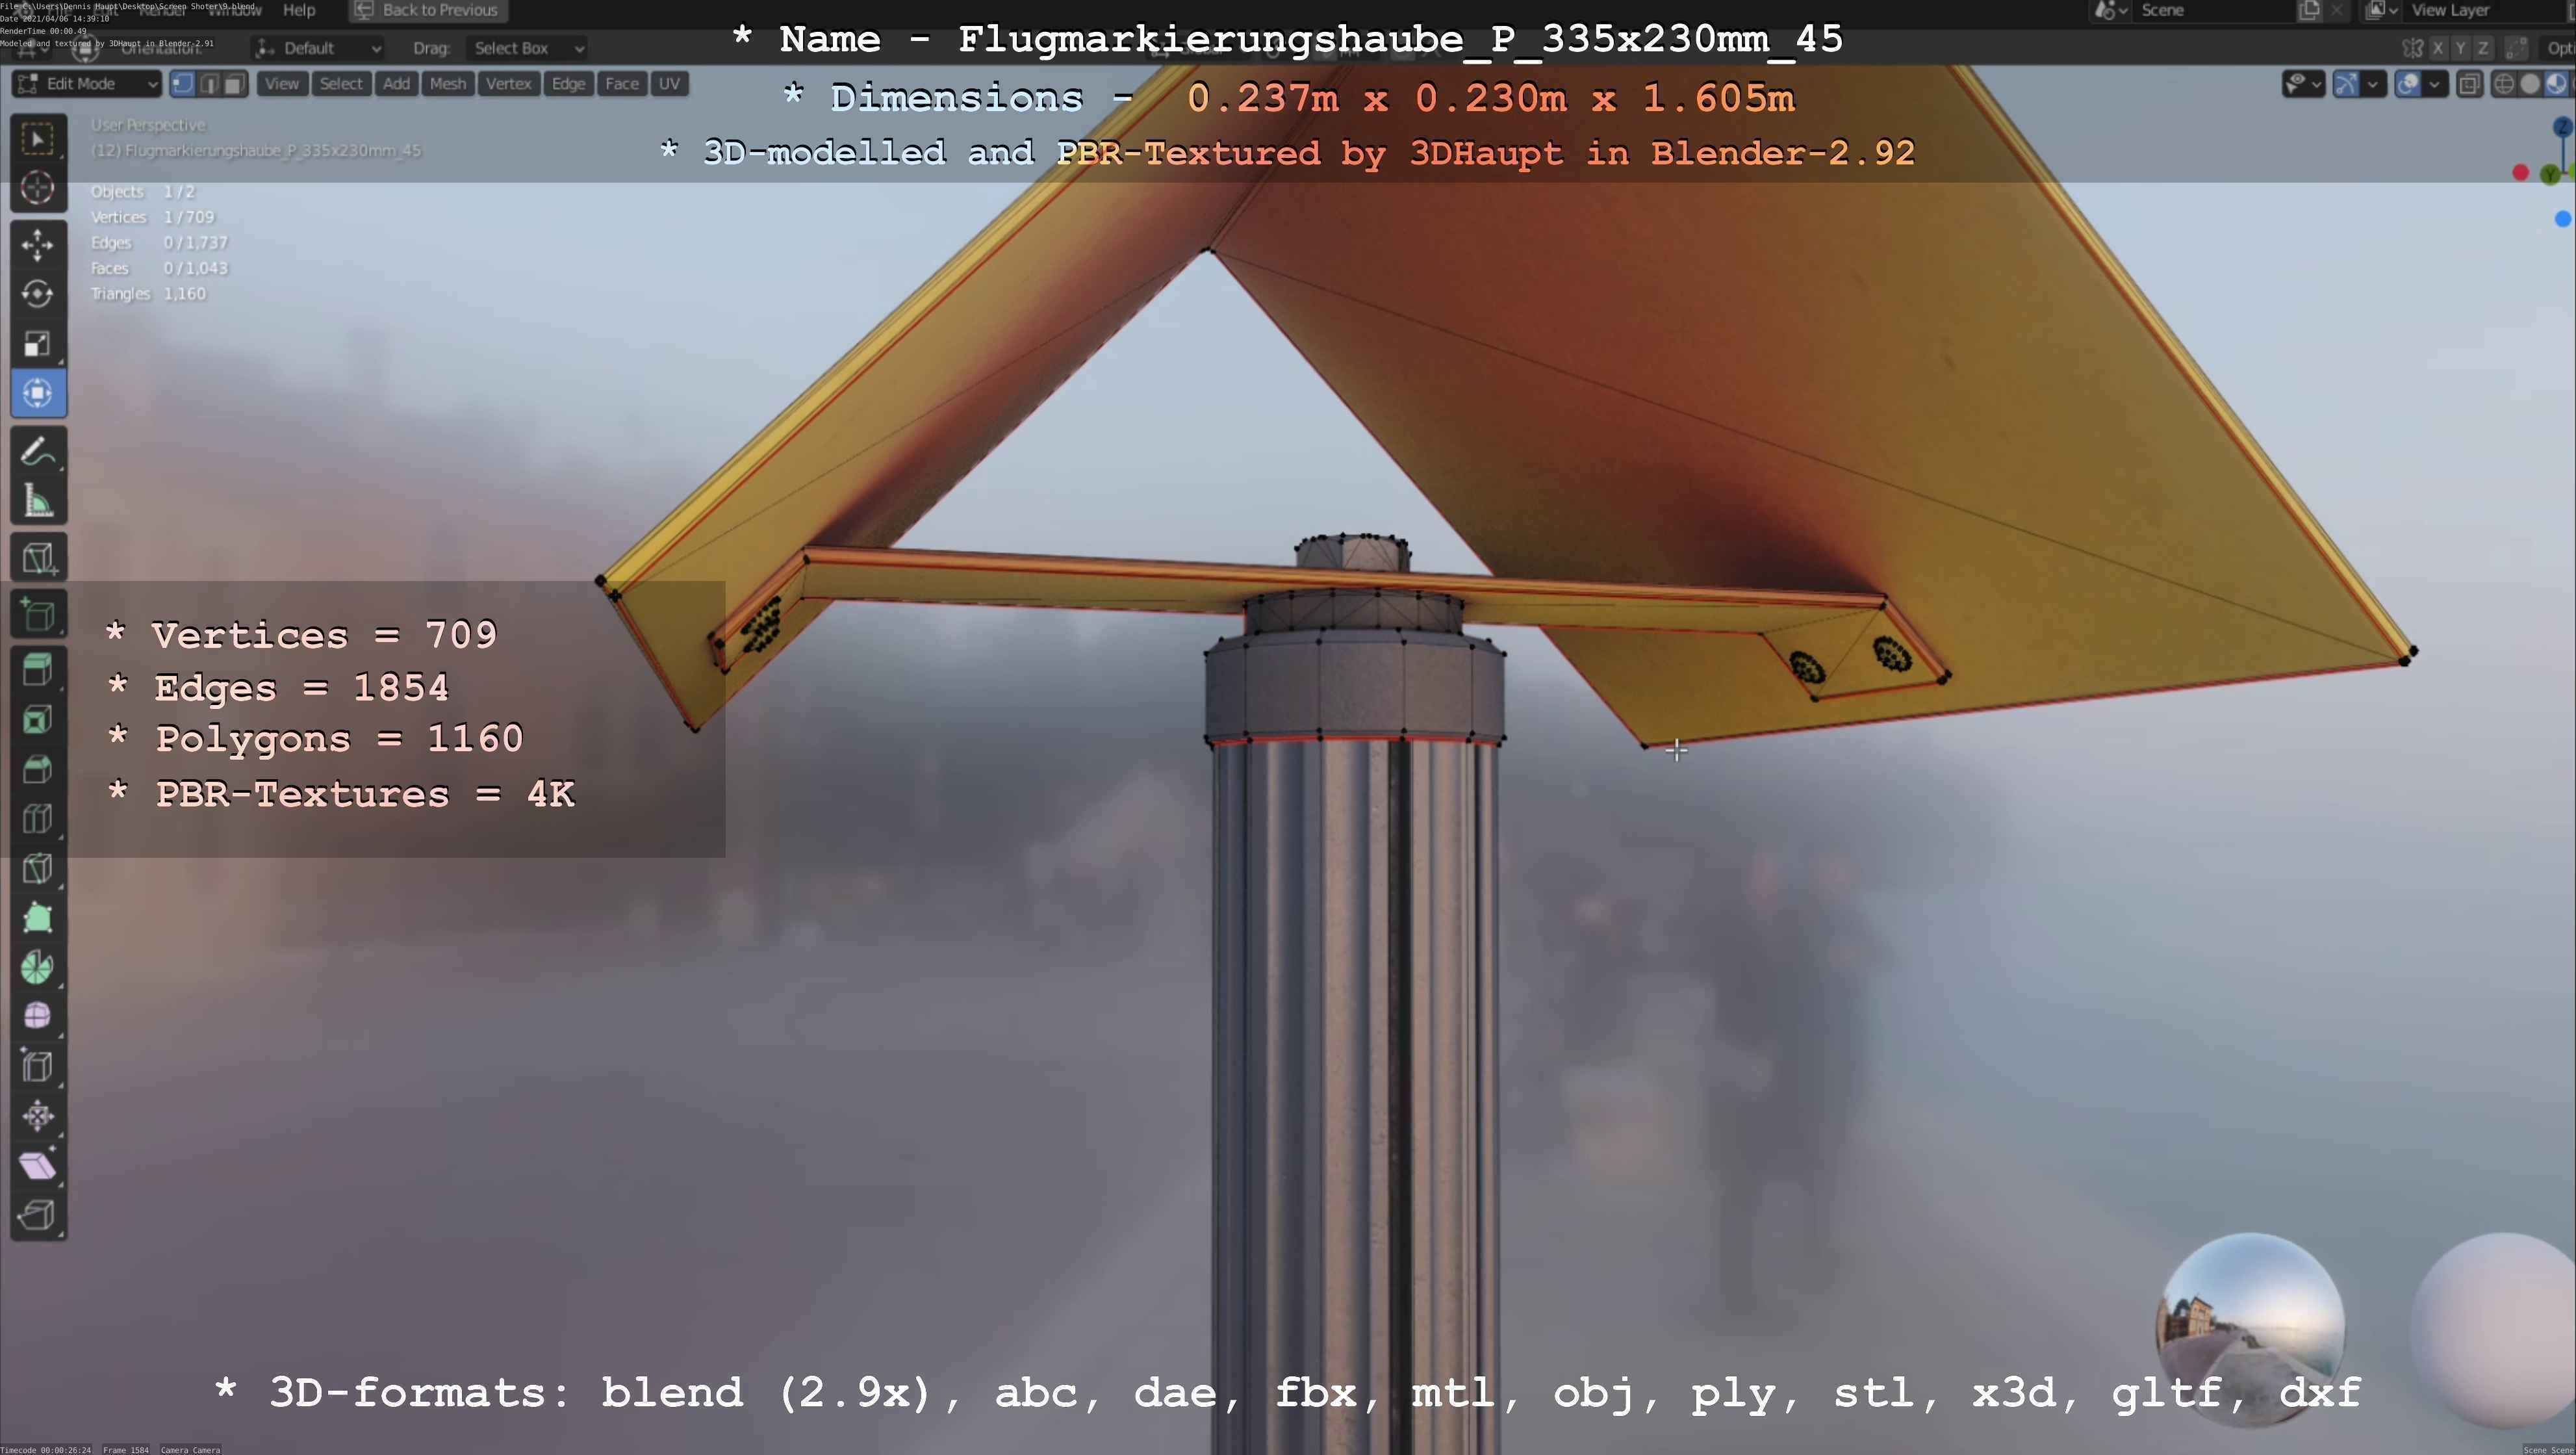Switch to Edge select mode

(x=209, y=84)
